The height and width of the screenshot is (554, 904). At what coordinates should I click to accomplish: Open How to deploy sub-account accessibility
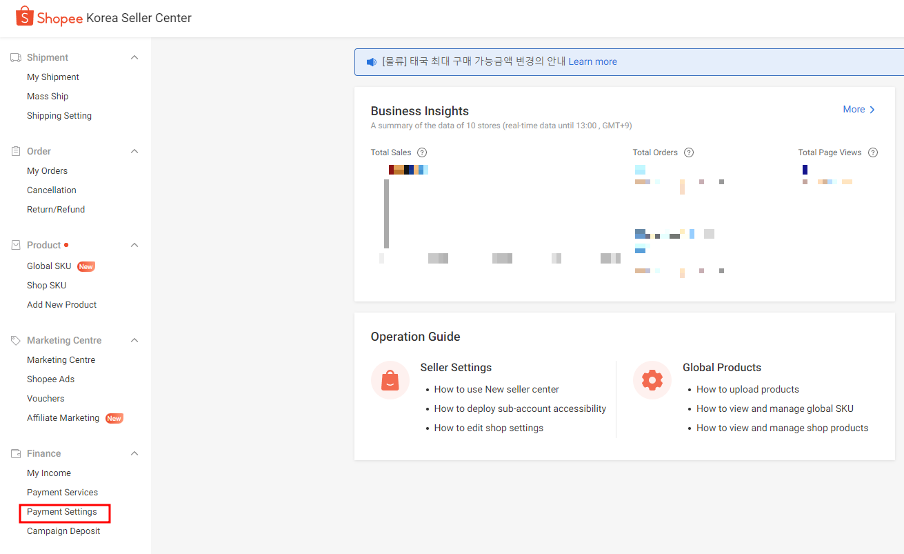coord(520,408)
